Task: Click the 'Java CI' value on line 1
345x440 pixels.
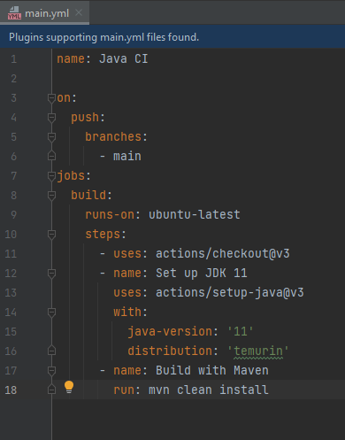Action: (123, 58)
